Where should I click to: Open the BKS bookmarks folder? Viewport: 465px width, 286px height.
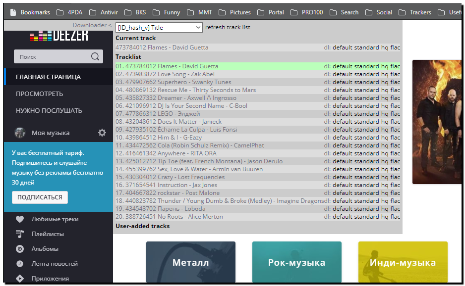point(135,12)
